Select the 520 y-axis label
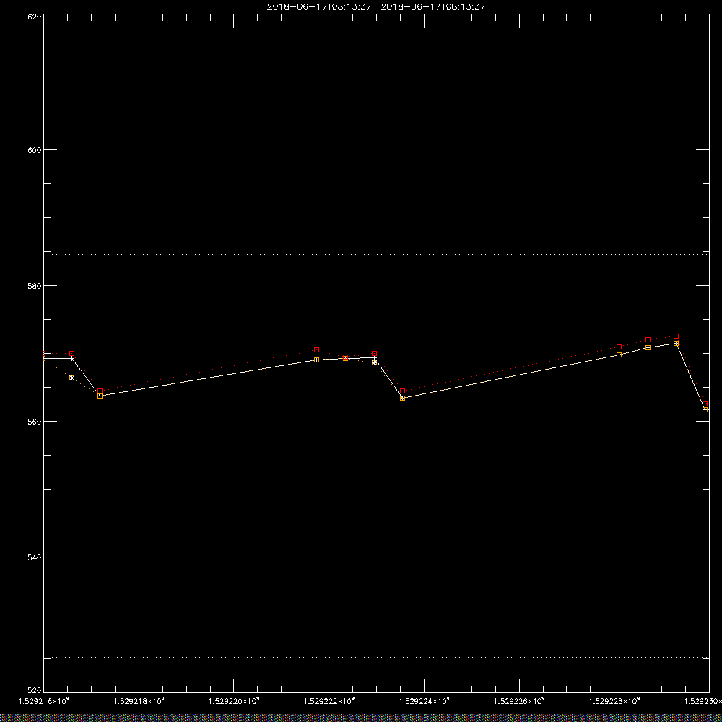Screen dimensions: 722x722 point(35,691)
